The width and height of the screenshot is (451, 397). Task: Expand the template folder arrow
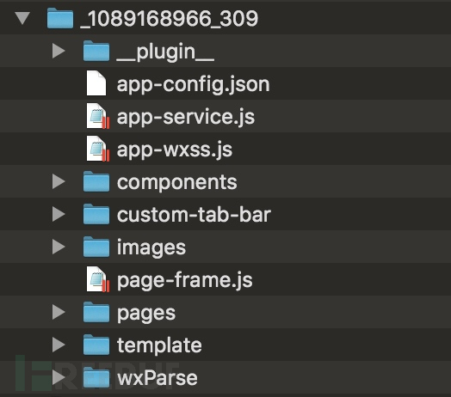pos(59,345)
